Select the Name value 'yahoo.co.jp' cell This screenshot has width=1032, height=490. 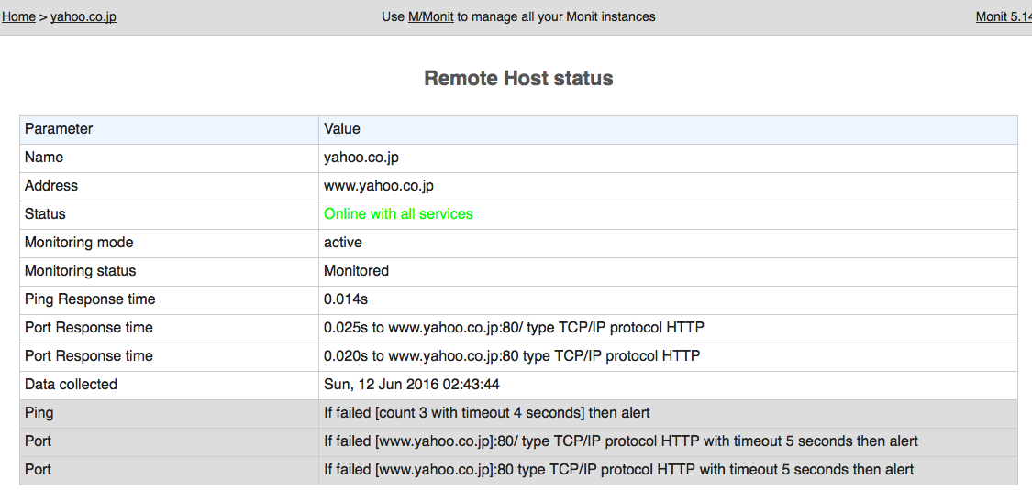[668, 158]
